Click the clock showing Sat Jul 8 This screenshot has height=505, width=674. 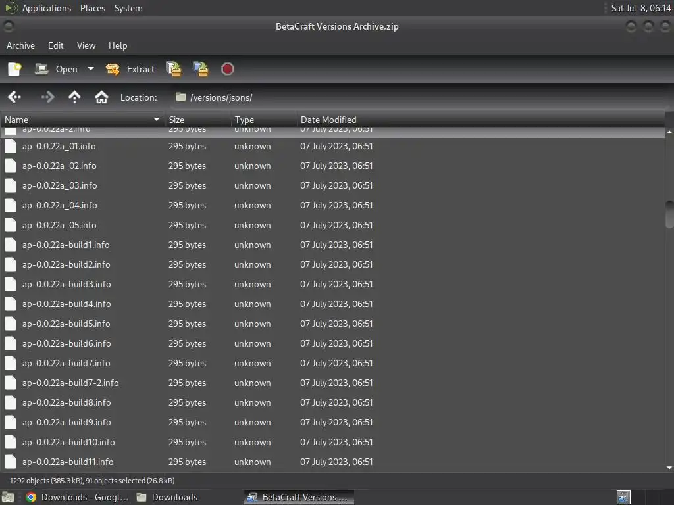641,8
